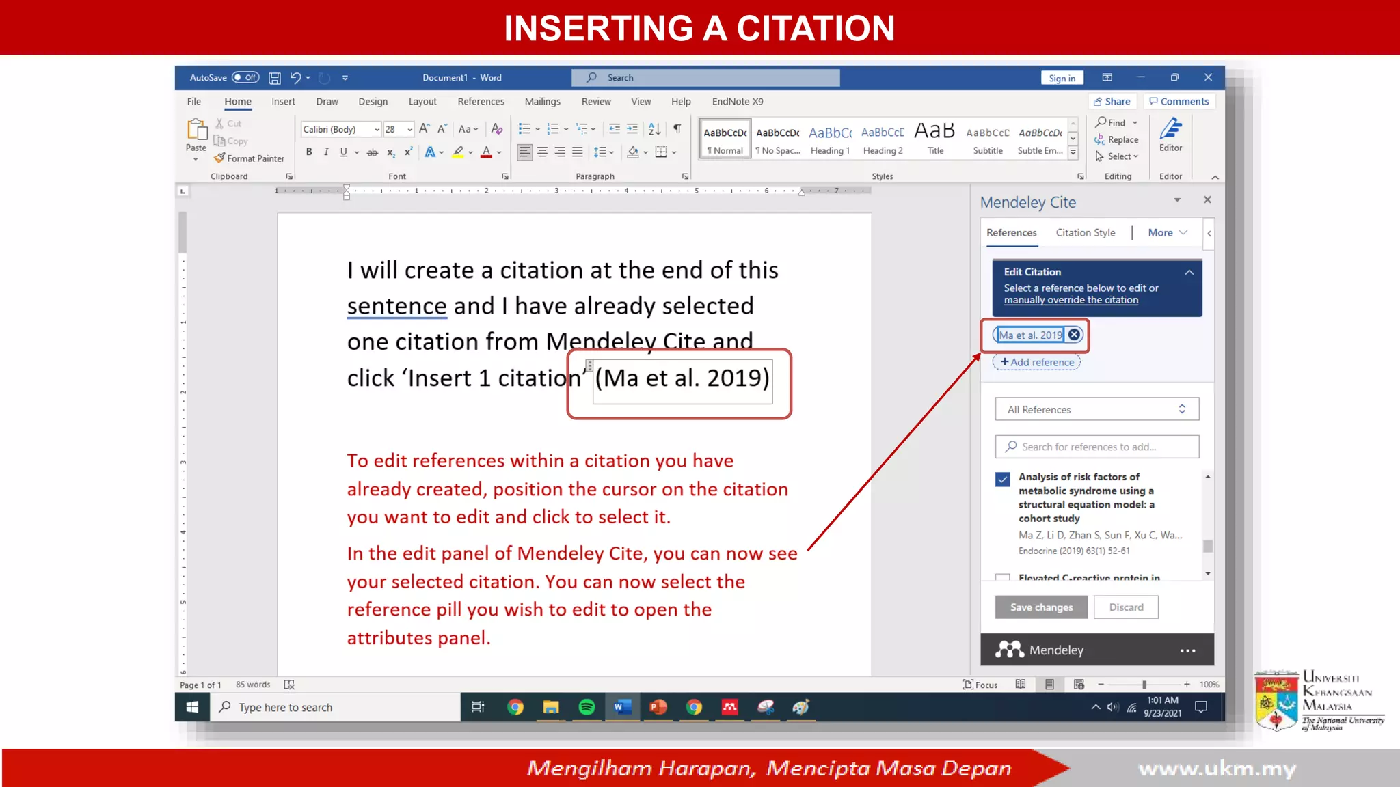1400x787 pixels.
Task: Open the References ribbon tab
Action: 481,101
